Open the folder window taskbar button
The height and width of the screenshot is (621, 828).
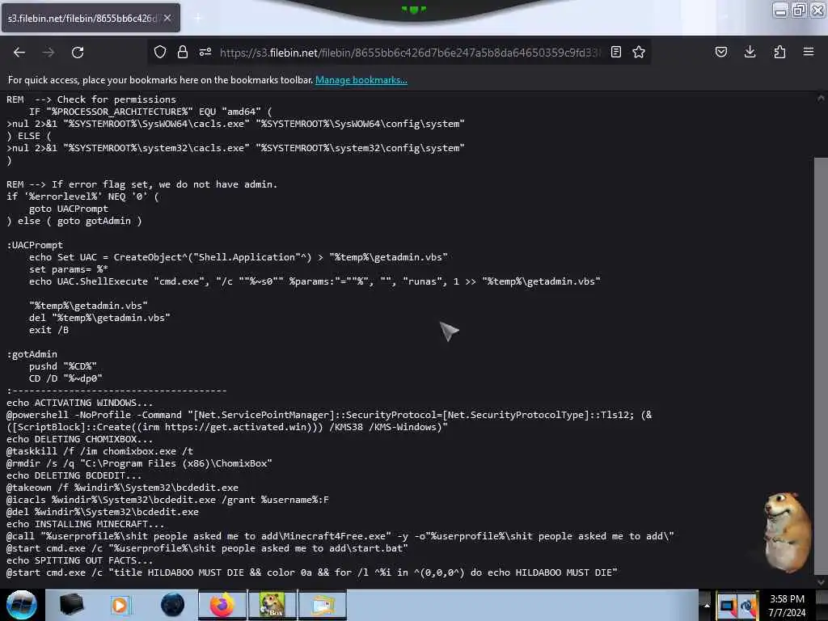pos(323,605)
